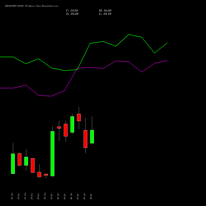
Task: Select the '24 Jun' date axis label
Action: click(x=25, y=196)
